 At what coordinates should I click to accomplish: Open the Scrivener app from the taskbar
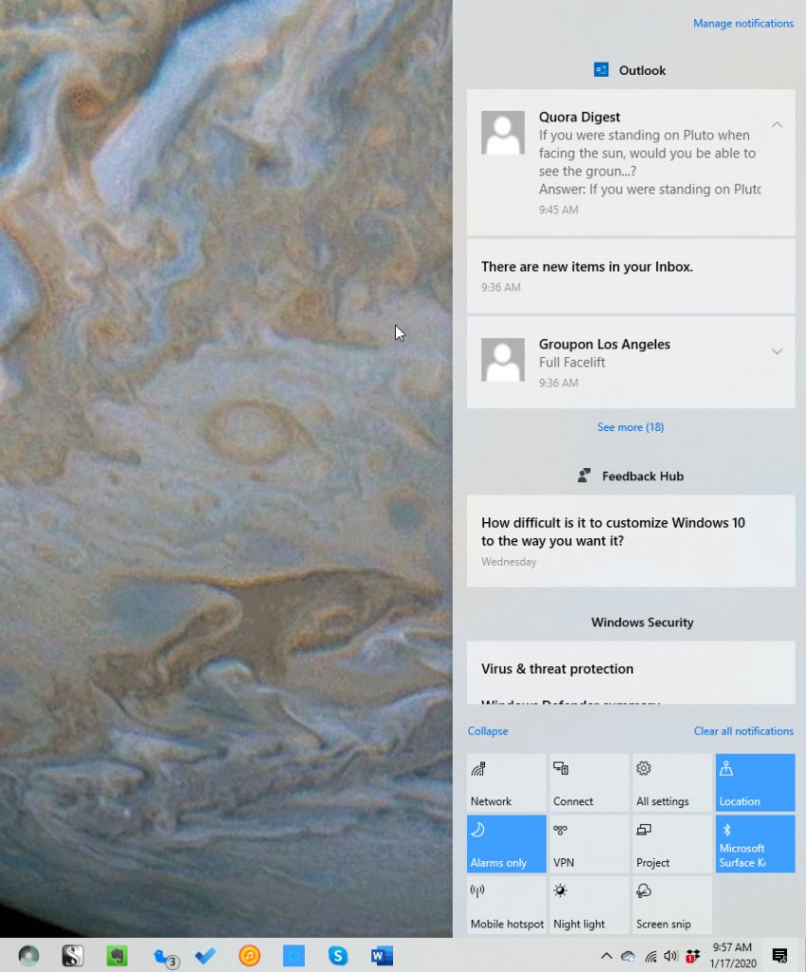72,955
